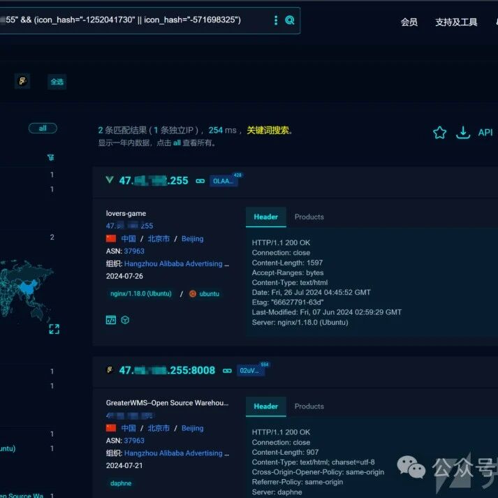Image resolution: width=498 pixels, height=498 pixels.
Task: Click 中国 in GreaterWMS card
Action: (129, 428)
